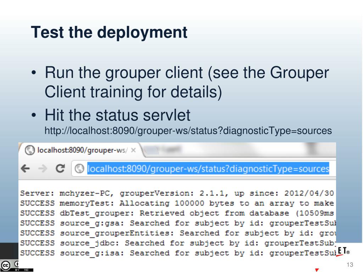Image resolution: width=363 pixels, height=272 pixels.
Task: Click the 'Run the grouper client' bullet text
Action: (x=186, y=82)
